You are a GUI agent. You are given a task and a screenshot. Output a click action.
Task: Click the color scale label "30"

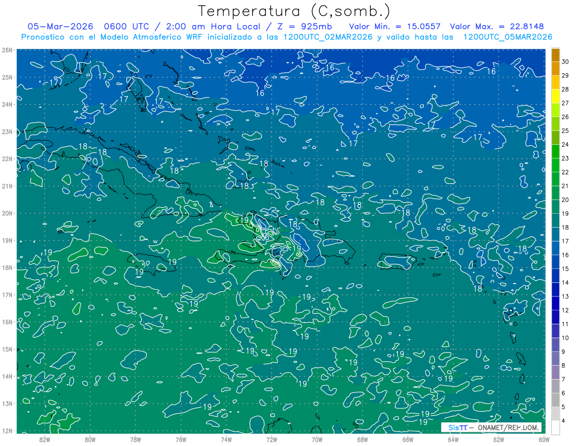tap(565, 62)
